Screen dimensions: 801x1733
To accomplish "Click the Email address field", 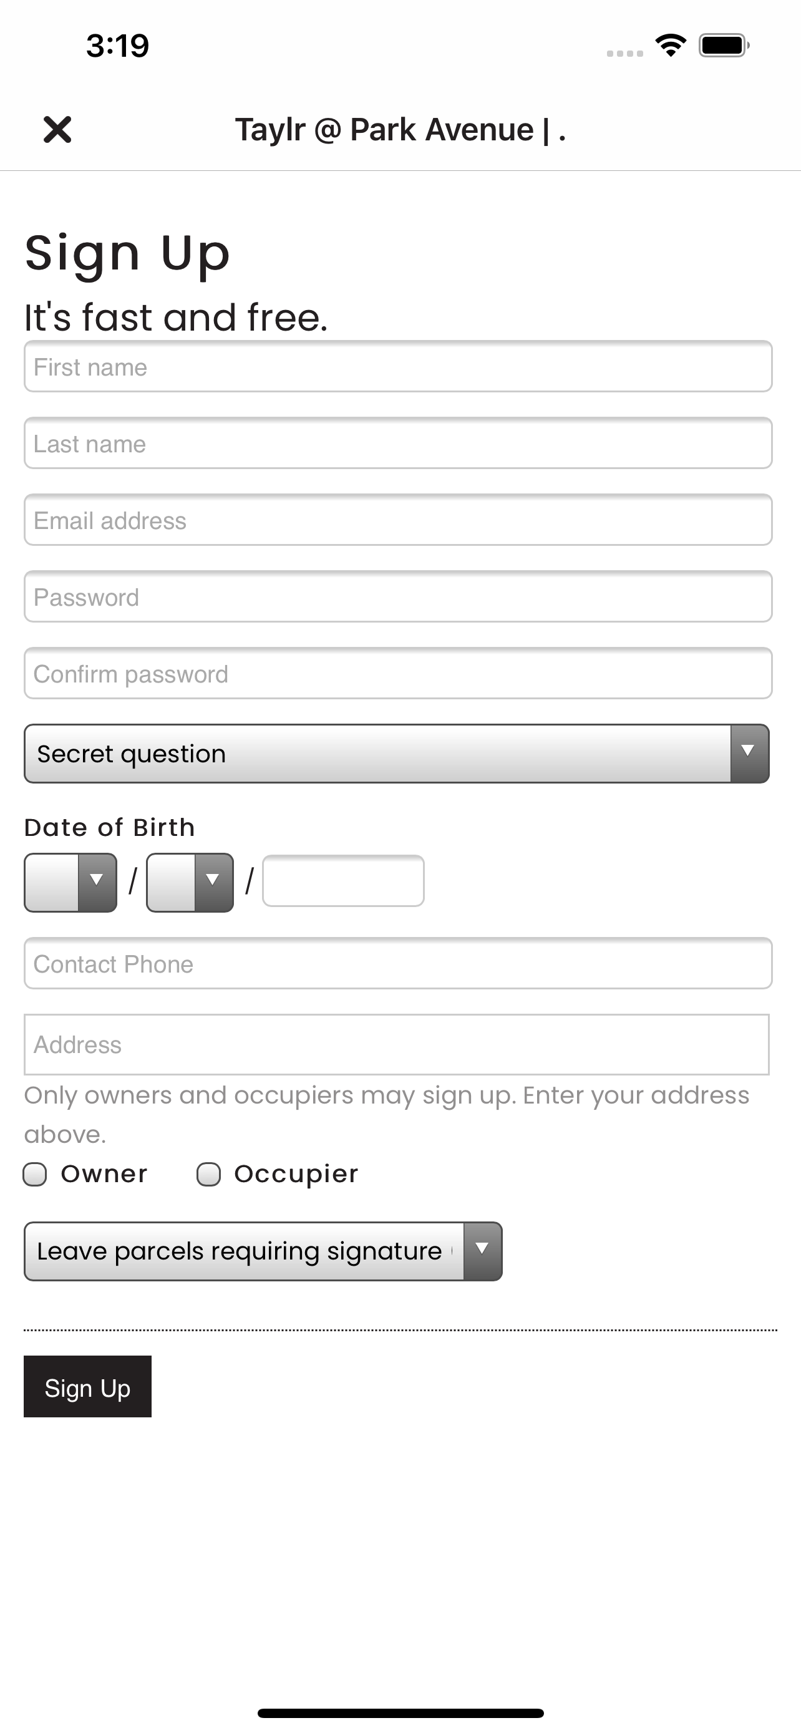I will point(398,520).
